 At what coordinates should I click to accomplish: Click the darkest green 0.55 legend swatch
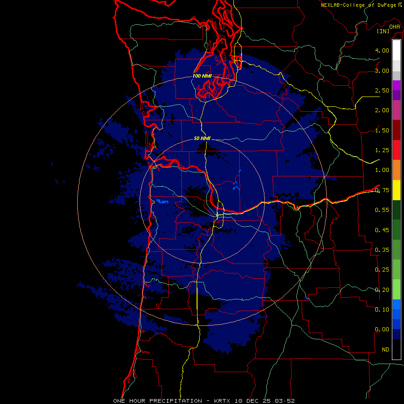point(396,210)
